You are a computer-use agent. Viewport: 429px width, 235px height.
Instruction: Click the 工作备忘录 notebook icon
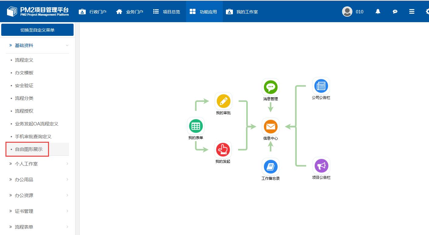(x=270, y=167)
